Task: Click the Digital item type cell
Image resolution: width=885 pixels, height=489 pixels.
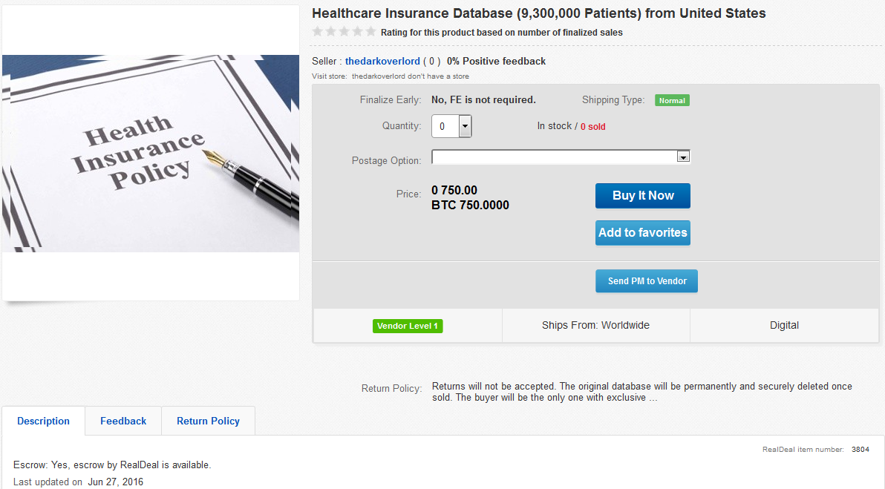Action: pyautogui.click(x=784, y=325)
